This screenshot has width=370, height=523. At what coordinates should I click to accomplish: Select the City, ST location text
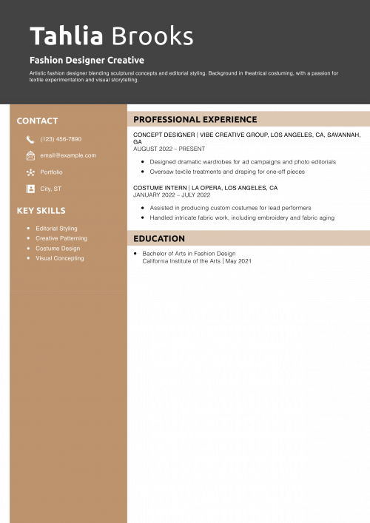[51, 189]
